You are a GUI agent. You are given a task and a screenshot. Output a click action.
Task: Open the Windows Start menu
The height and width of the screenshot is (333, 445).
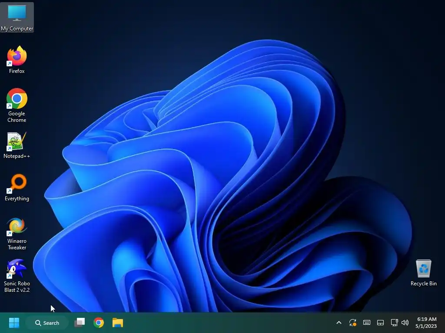pos(14,323)
